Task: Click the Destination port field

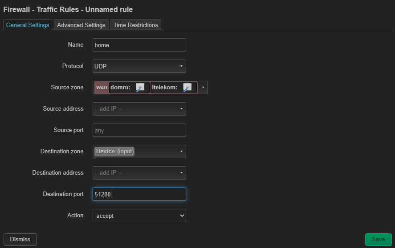Action: [x=139, y=194]
